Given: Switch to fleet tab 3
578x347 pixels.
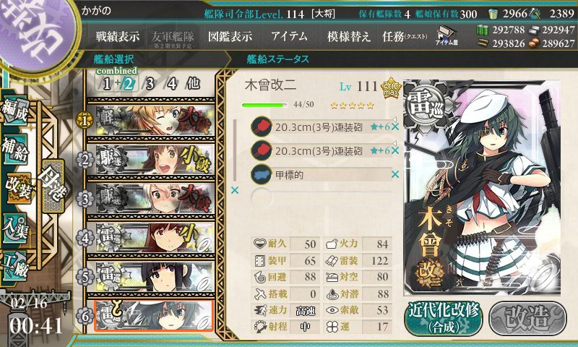Looking at the screenshot, I should point(150,84).
